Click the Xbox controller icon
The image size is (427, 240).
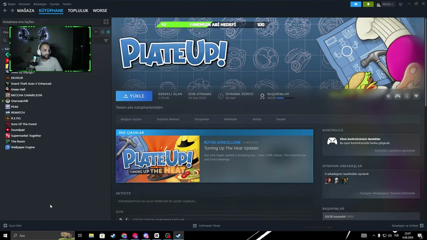point(332,141)
